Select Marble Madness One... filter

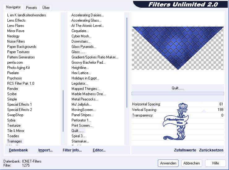pos(89,94)
